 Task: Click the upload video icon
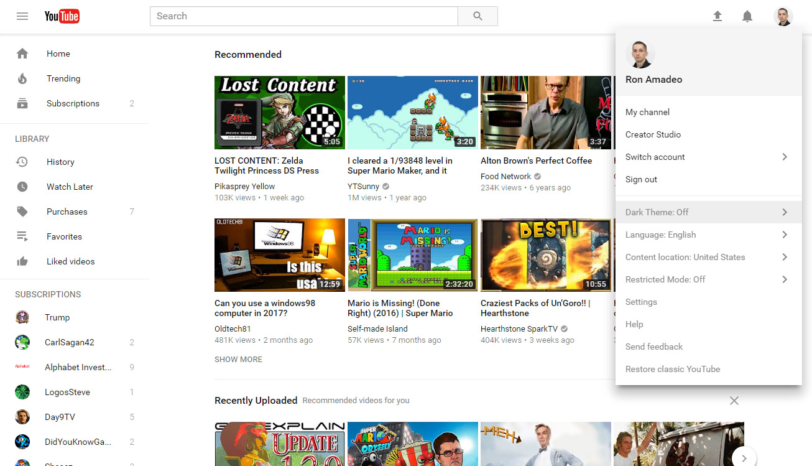point(717,16)
